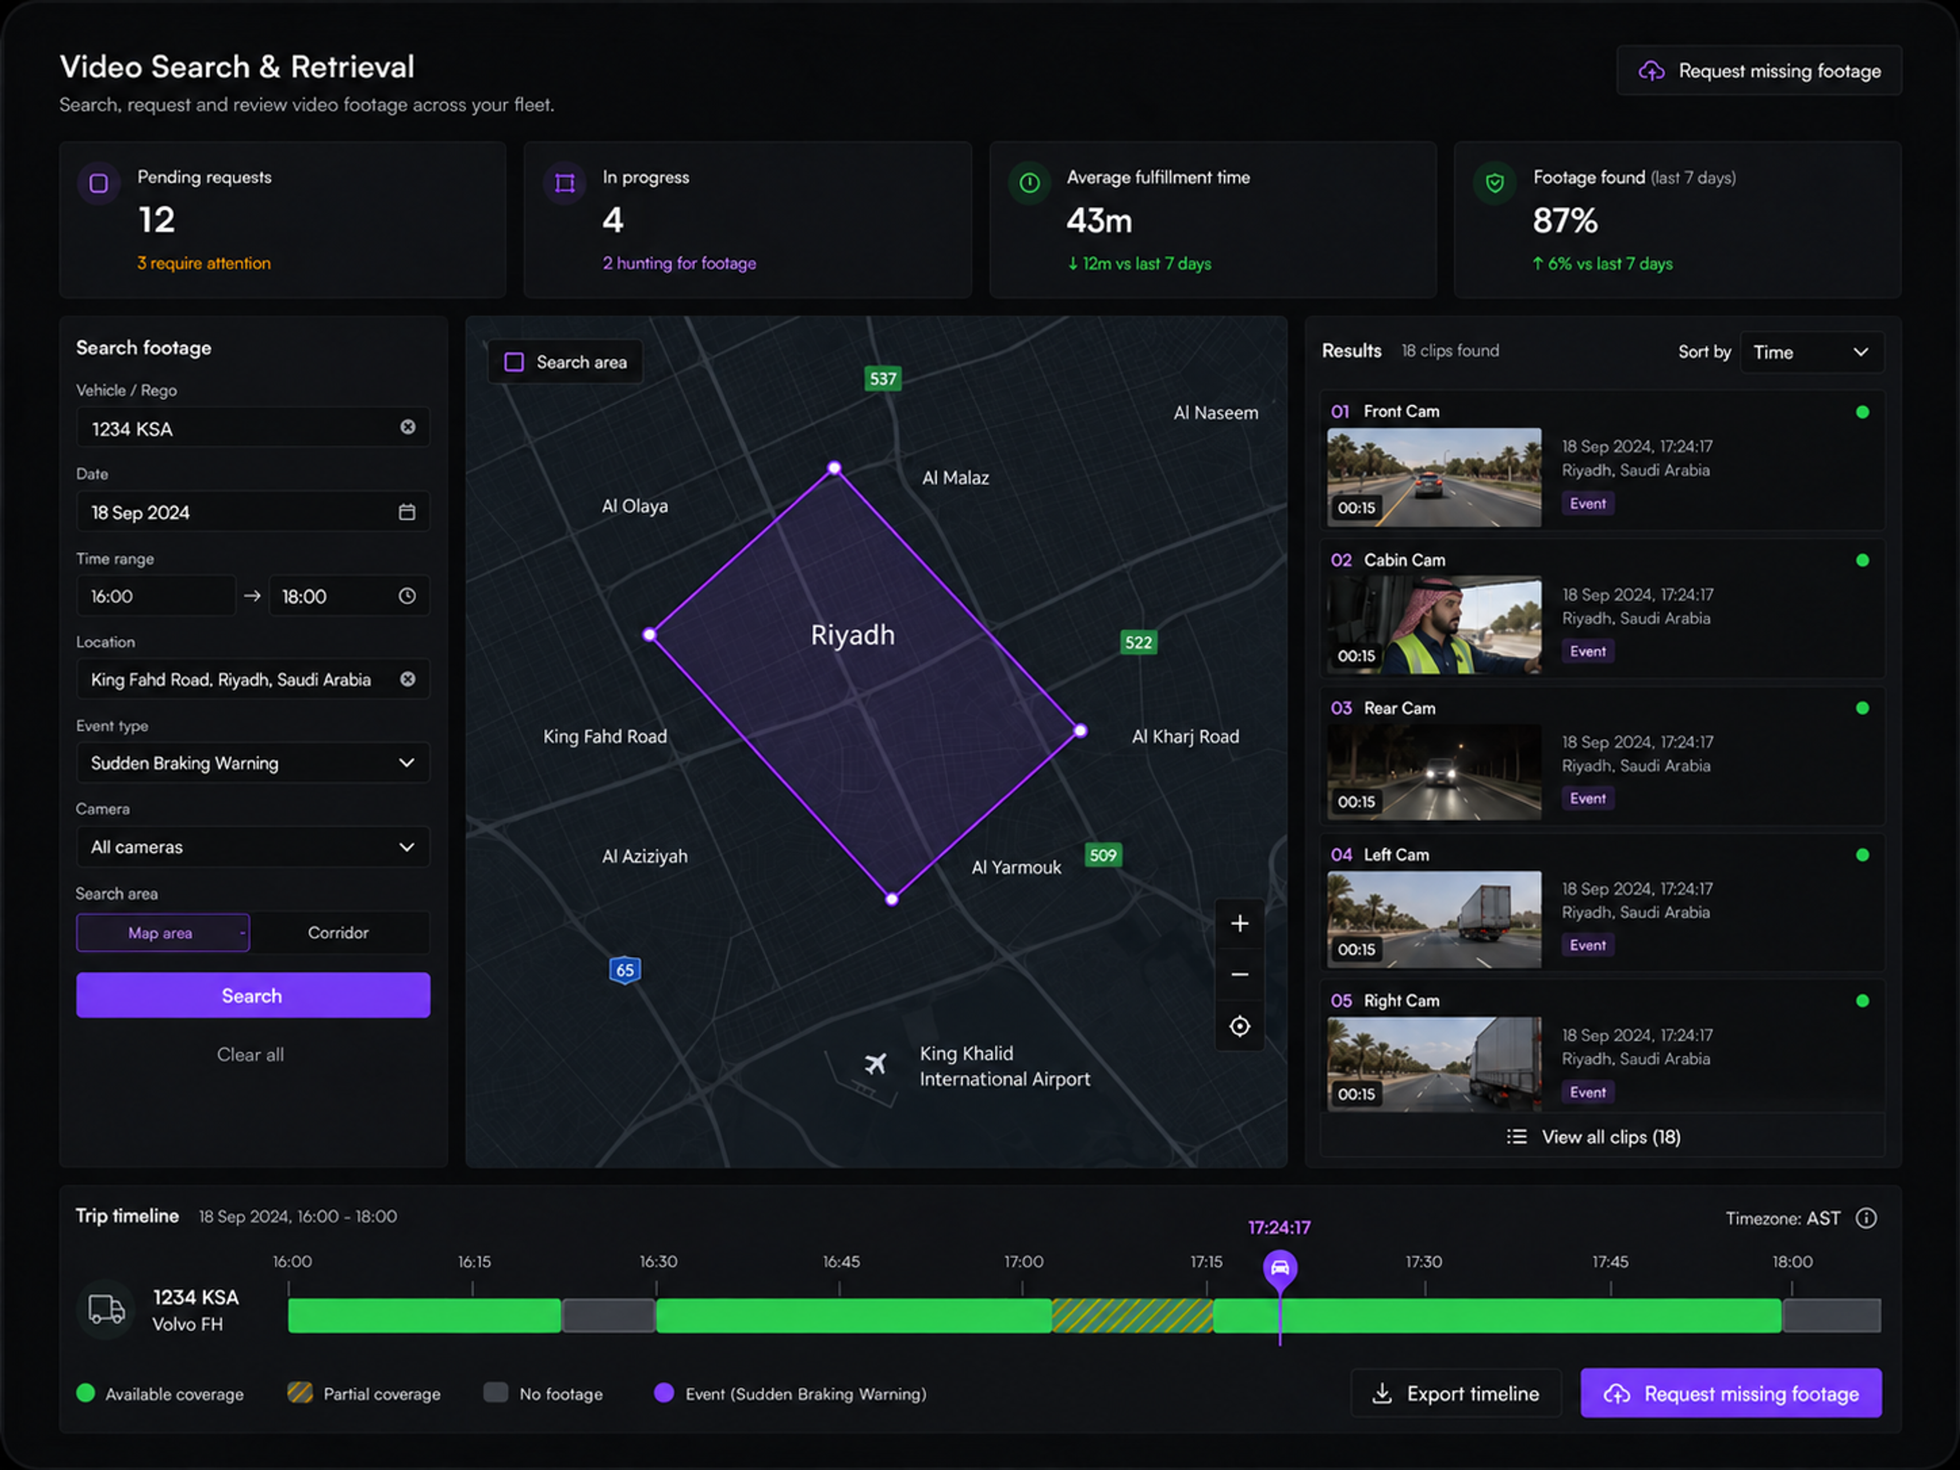Click the Pending requests square icon

pyautogui.click(x=99, y=183)
